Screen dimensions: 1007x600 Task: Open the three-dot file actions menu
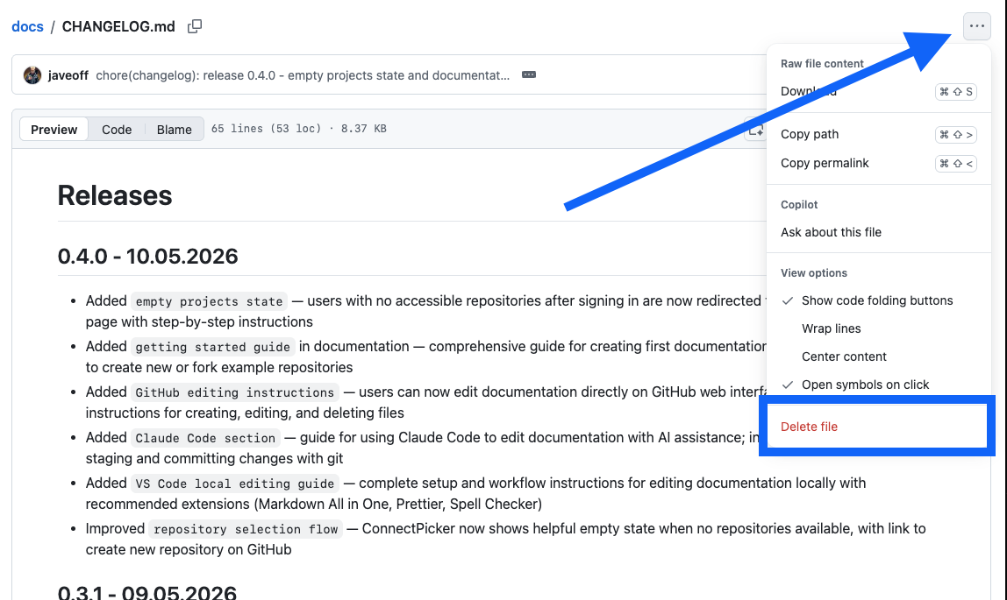pyautogui.click(x=977, y=26)
